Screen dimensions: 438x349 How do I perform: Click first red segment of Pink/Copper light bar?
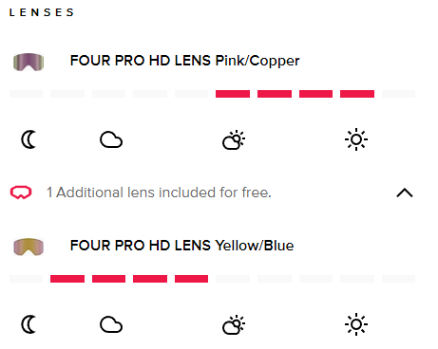[x=233, y=94]
